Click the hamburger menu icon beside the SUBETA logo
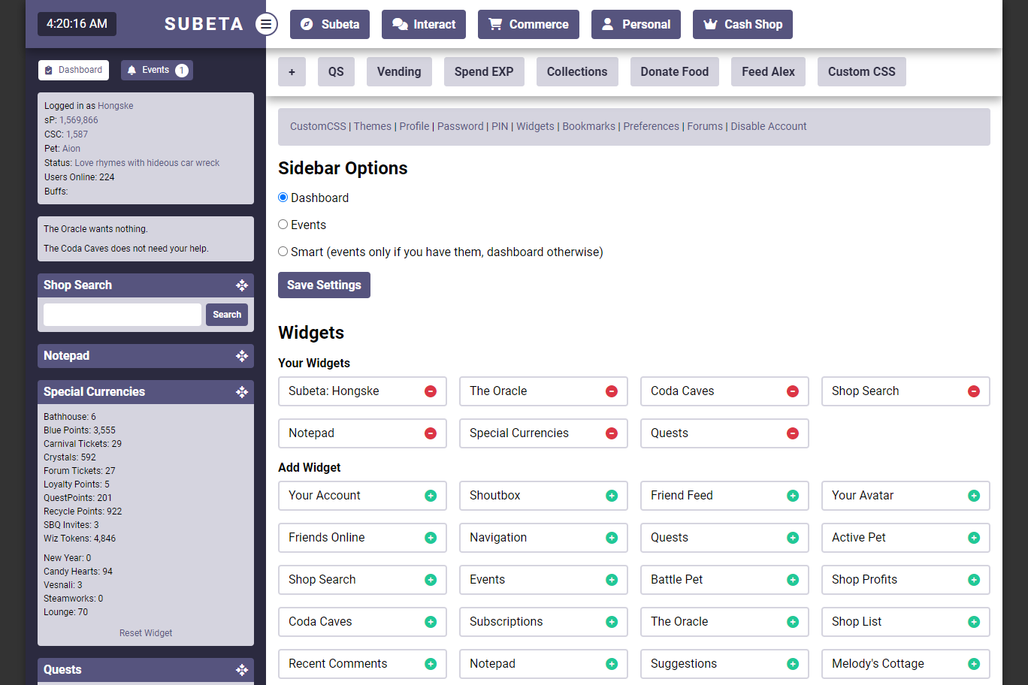This screenshot has width=1028, height=685. (x=265, y=24)
